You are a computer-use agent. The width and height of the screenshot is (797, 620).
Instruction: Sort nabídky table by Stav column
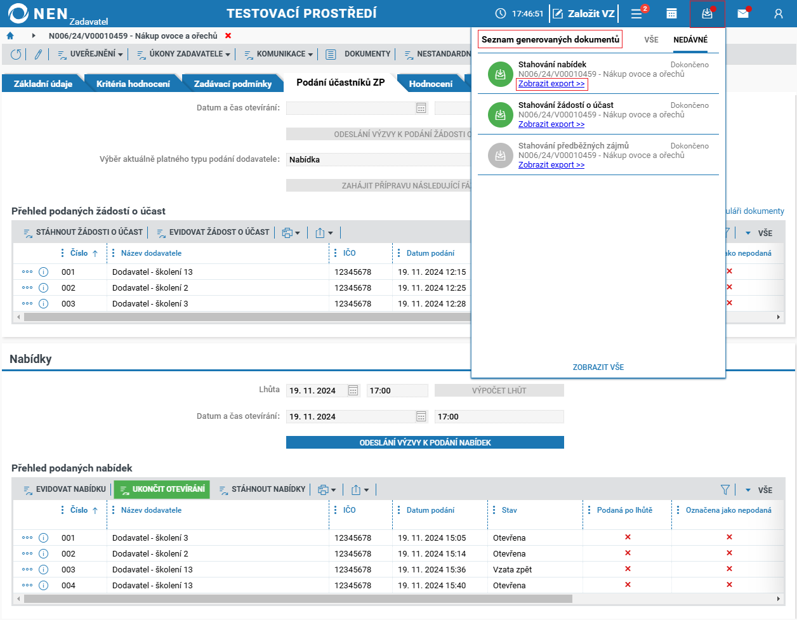pos(509,510)
